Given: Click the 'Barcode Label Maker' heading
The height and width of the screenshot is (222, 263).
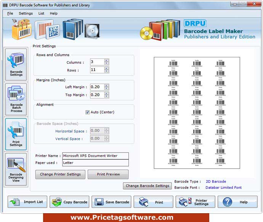Looking at the screenshot, I should pos(213,31).
